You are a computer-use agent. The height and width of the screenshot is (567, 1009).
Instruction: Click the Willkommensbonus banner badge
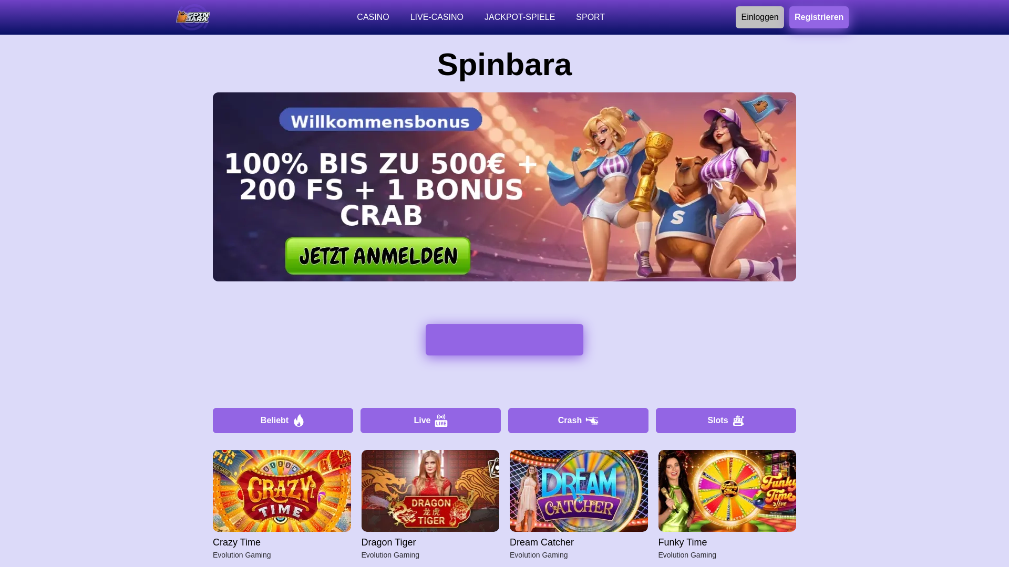pos(380,121)
